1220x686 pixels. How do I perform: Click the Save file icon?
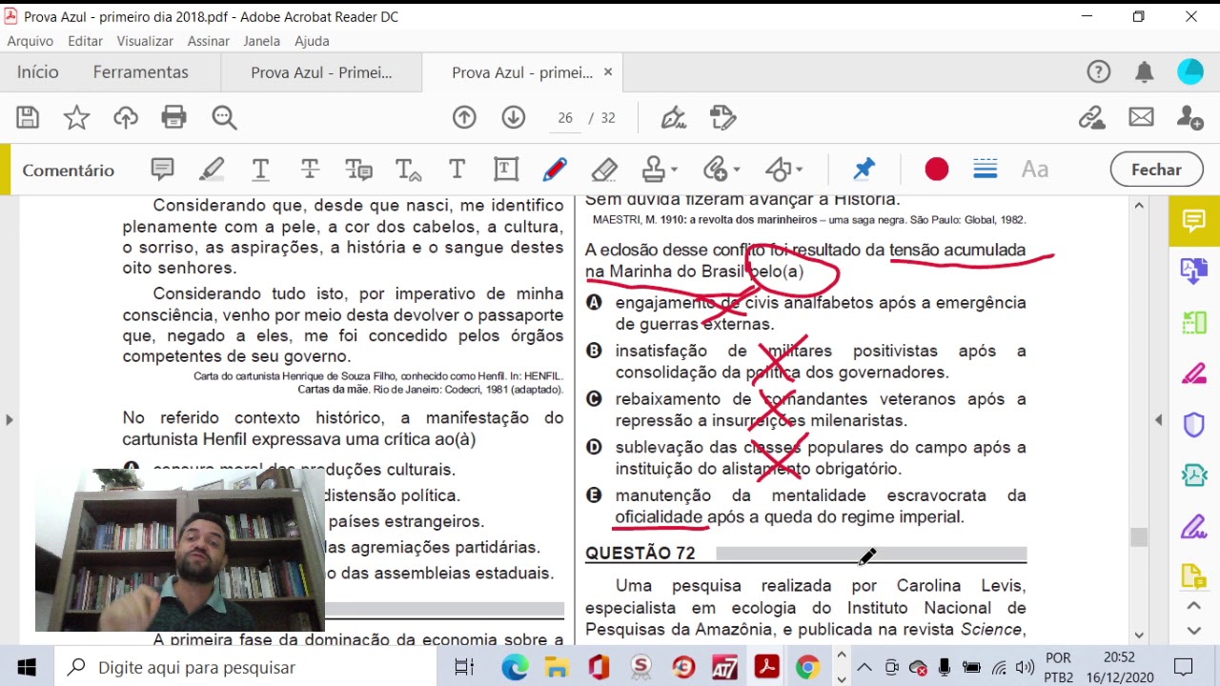click(x=28, y=117)
